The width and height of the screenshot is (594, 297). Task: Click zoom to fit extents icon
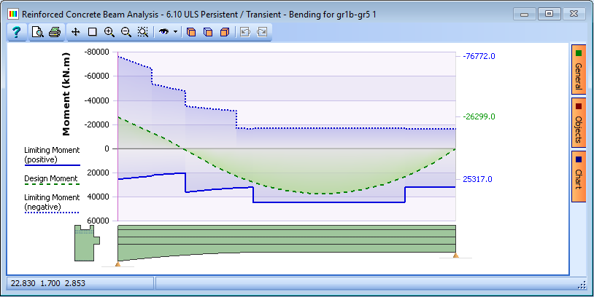point(143,32)
